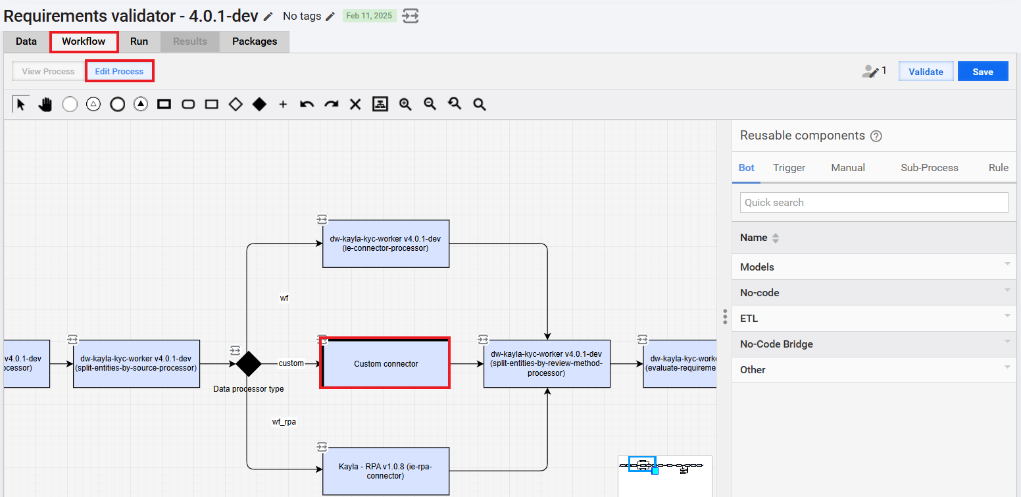Choose the thin-bordered rectangle shape
1021x497 pixels.
pos(212,104)
